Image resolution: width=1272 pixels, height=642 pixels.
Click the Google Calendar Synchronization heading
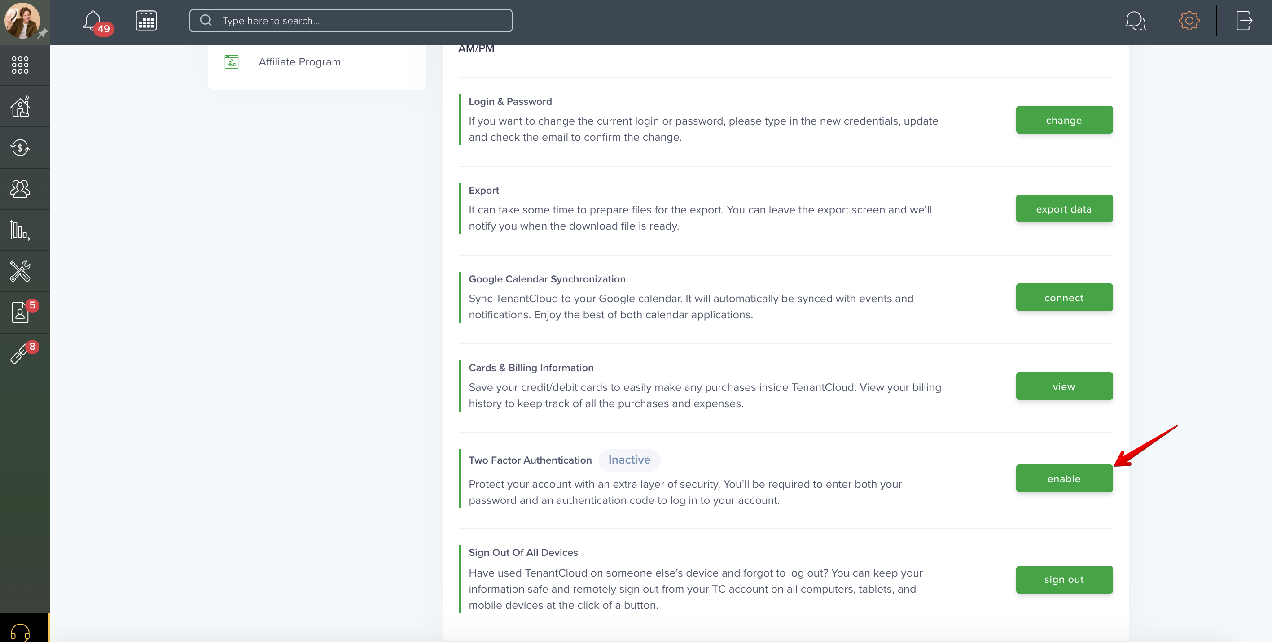(x=547, y=279)
